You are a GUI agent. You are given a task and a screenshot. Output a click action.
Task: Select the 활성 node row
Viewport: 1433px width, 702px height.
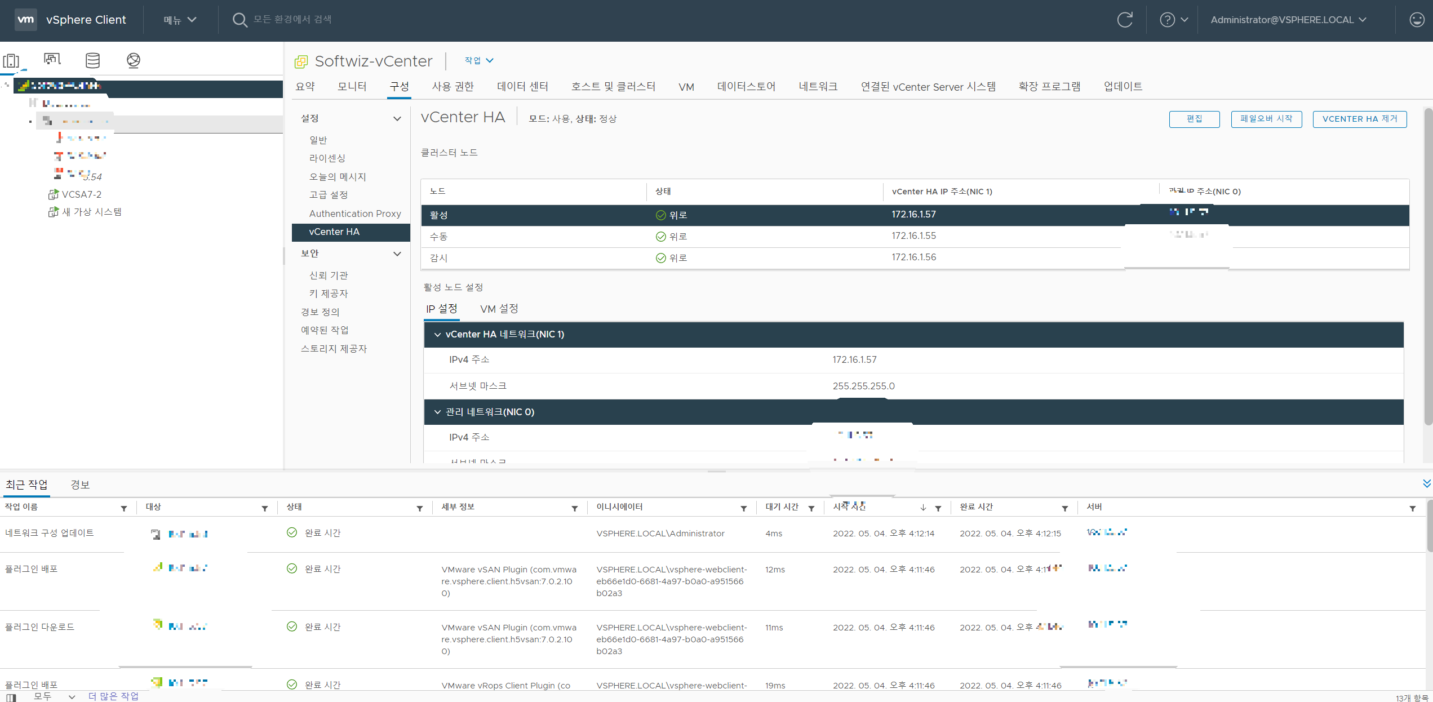point(915,215)
